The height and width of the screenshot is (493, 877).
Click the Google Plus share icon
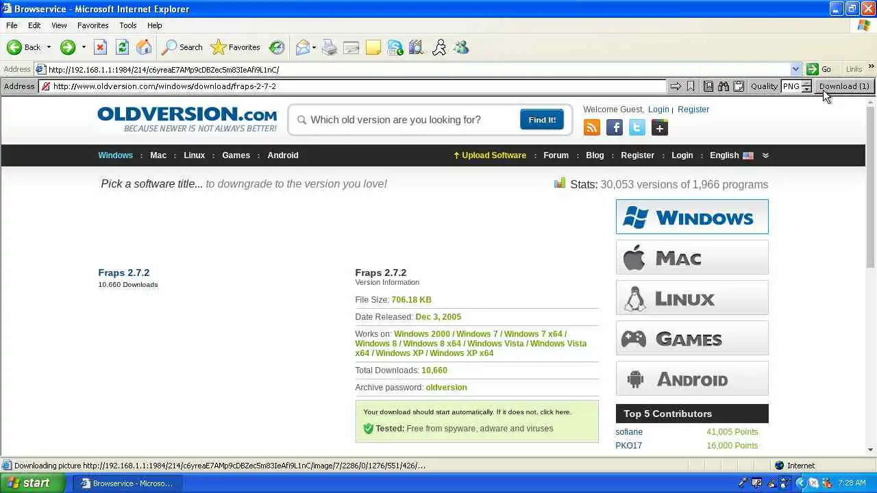pos(660,127)
